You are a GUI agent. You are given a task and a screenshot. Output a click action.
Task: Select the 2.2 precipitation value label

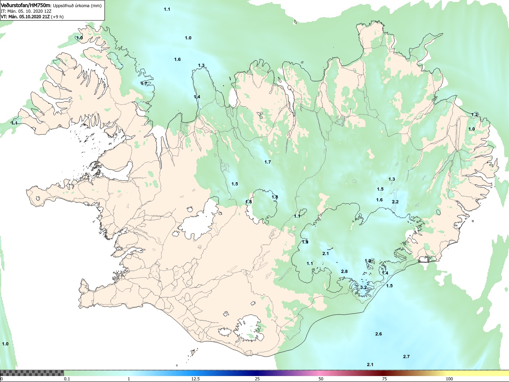tap(395, 202)
